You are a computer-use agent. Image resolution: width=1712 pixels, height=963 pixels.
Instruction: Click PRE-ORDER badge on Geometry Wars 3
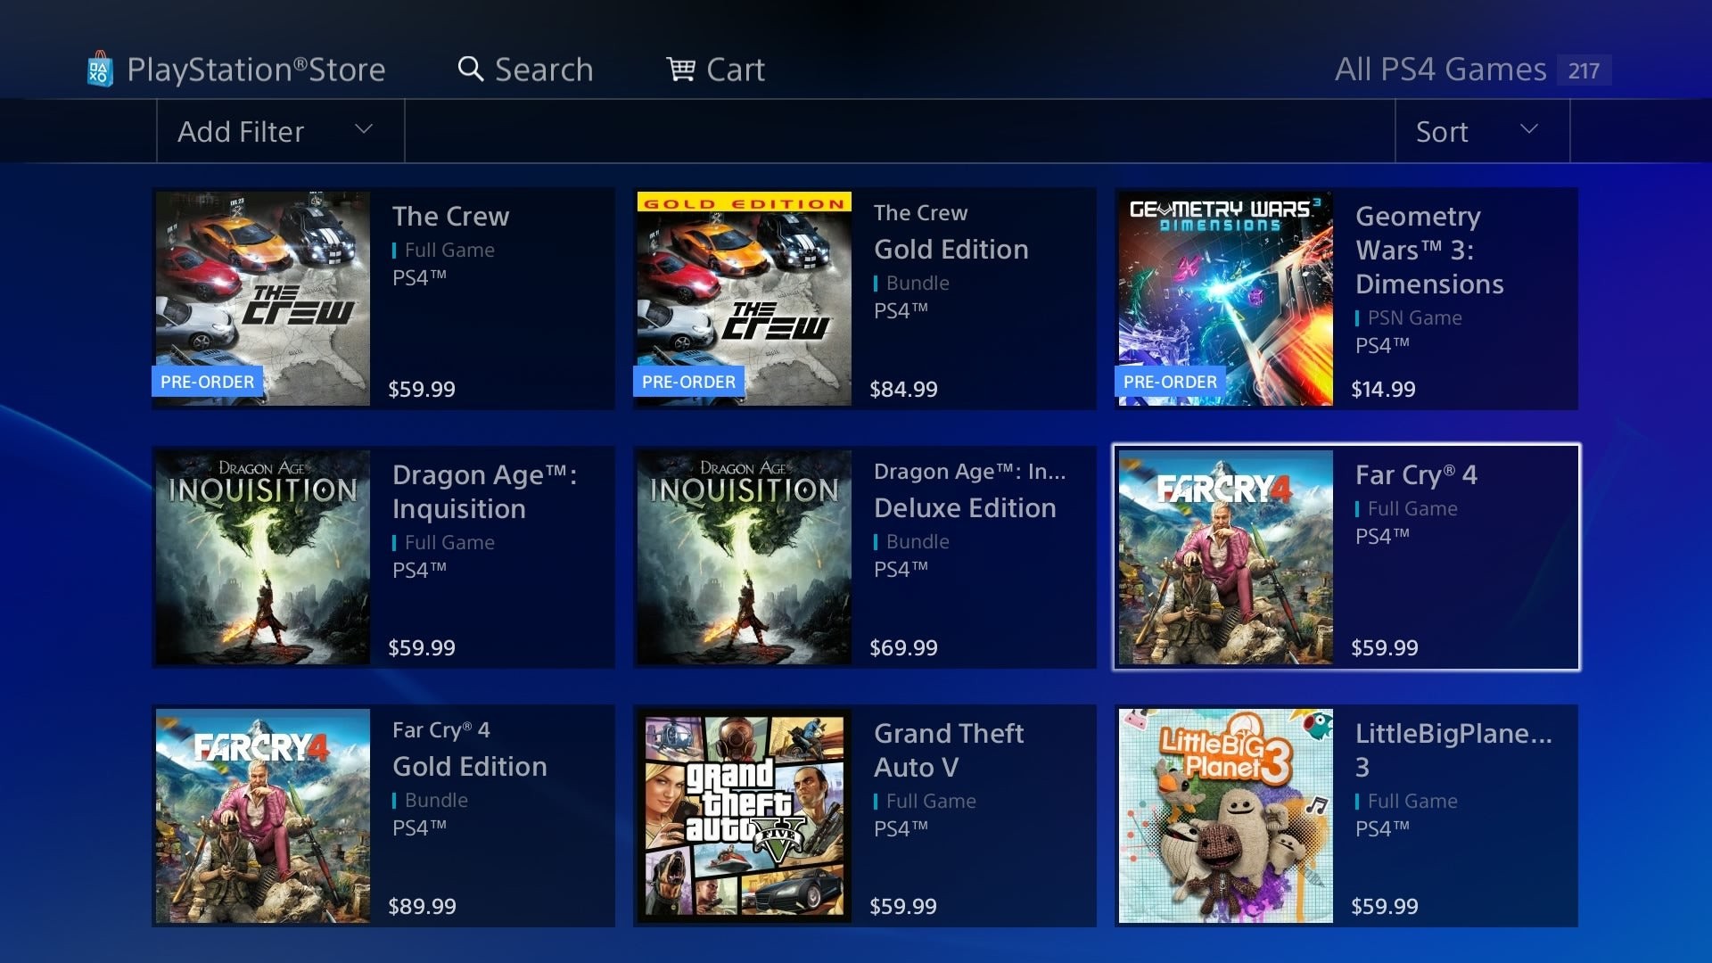pyautogui.click(x=1170, y=382)
